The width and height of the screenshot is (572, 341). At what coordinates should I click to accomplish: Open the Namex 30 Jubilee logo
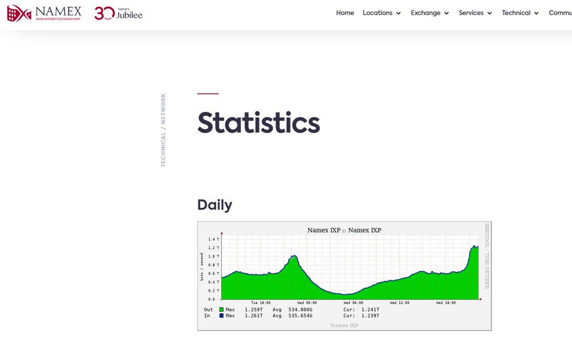click(x=118, y=13)
